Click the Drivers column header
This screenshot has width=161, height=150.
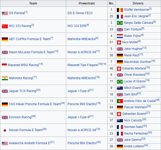tap(138, 3)
